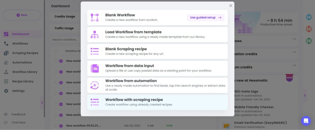Image resolution: width=315 pixels, height=130 pixels.
Task: Close the new workflow dialog
Action: pyautogui.click(x=231, y=6)
